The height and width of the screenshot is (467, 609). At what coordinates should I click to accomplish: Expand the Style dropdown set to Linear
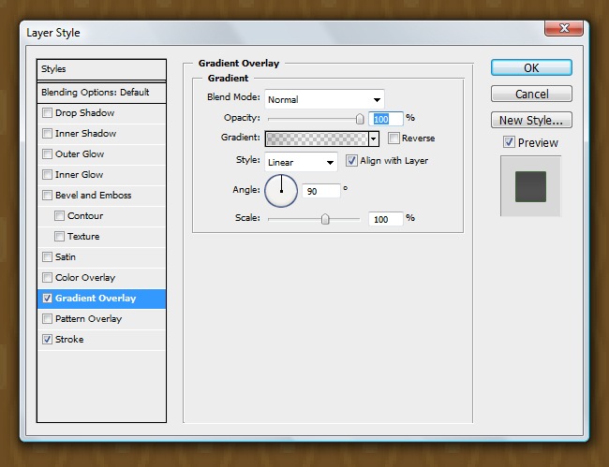click(x=301, y=162)
